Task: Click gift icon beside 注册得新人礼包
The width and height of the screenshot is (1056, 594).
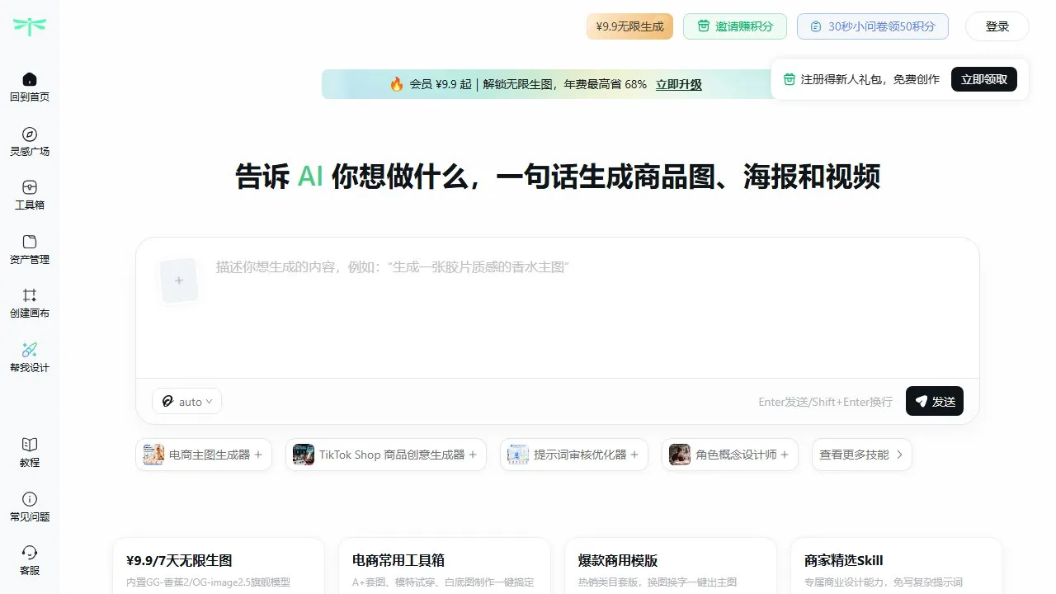Action: coord(790,79)
